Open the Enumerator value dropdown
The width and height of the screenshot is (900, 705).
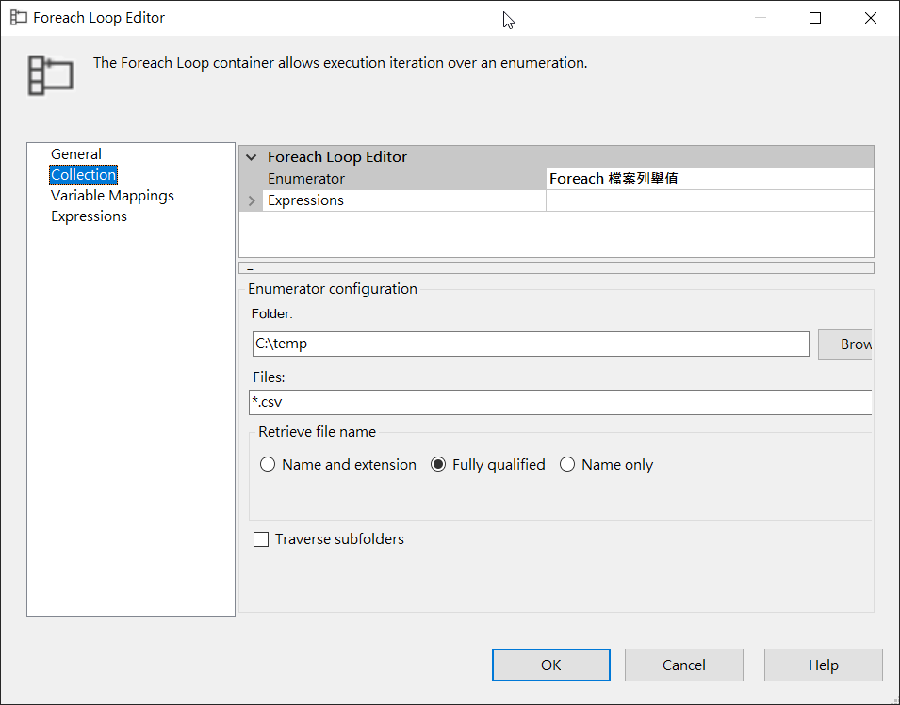point(709,179)
